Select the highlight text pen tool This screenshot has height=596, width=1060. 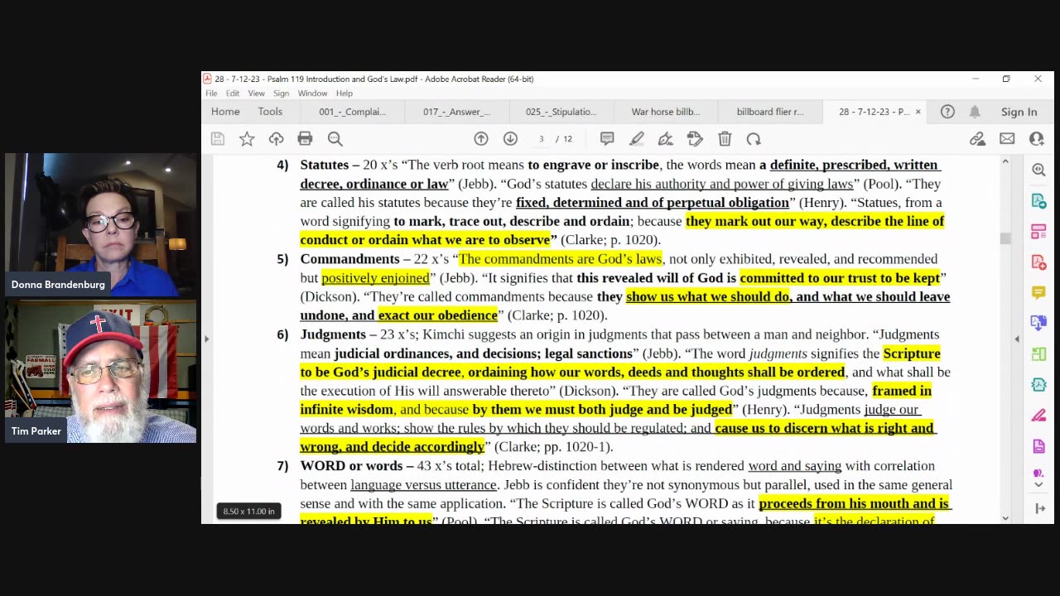pyautogui.click(x=636, y=139)
